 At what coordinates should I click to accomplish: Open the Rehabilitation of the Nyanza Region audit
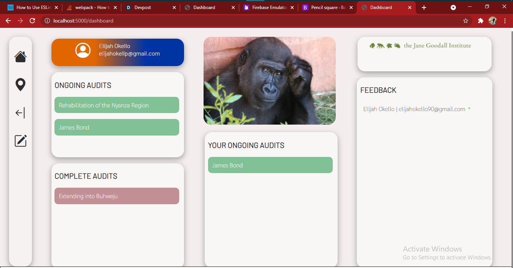[117, 105]
